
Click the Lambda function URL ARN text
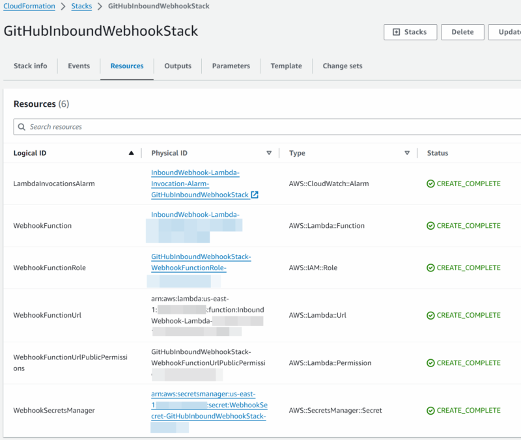click(x=208, y=315)
